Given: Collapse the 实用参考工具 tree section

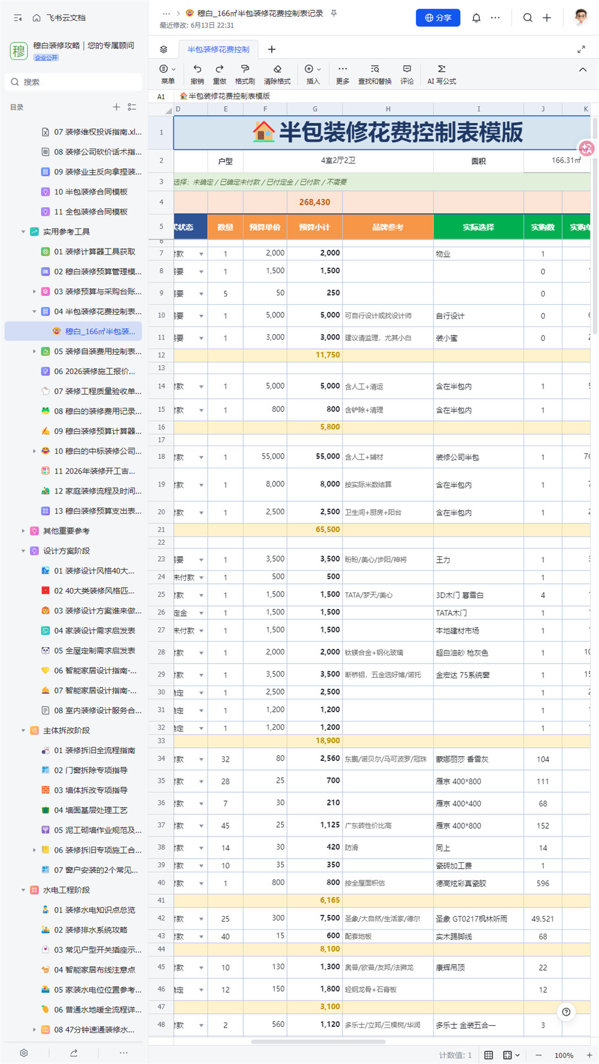Looking at the screenshot, I should (x=23, y=232).
